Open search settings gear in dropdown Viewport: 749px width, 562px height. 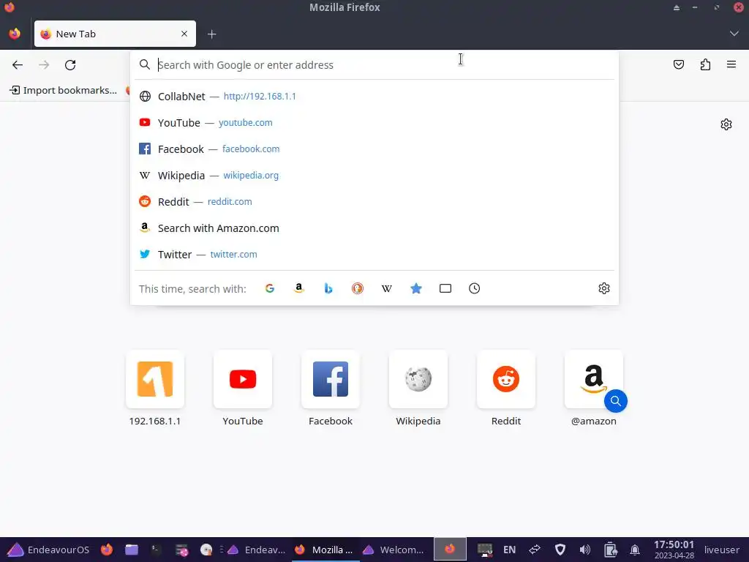pos(603,288)
